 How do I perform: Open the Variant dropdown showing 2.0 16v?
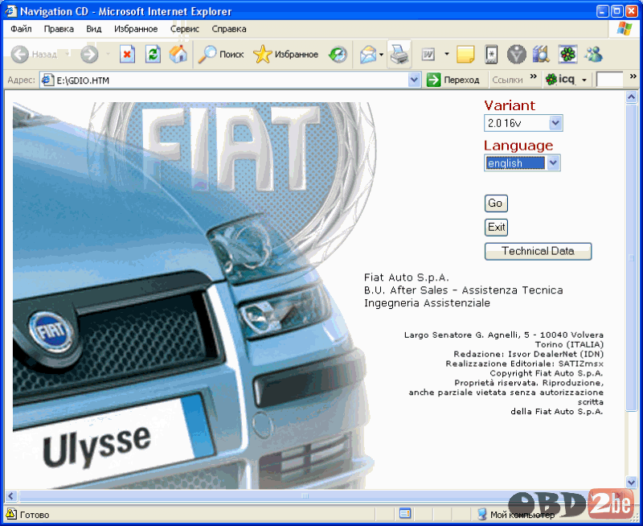tap(523, 123)
